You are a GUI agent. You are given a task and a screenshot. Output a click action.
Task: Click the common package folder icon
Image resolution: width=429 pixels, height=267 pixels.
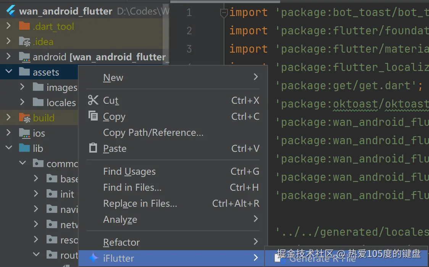(x=38, y=163)
